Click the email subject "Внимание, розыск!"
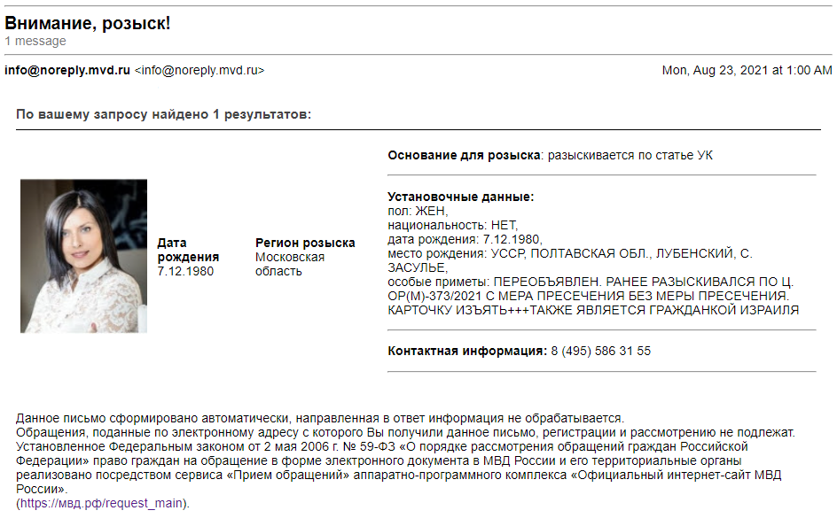This screenshot has width=837, height=526. [x=88, y=23]
